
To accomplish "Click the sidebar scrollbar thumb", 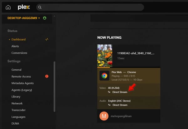I will (x=54, y=87).
